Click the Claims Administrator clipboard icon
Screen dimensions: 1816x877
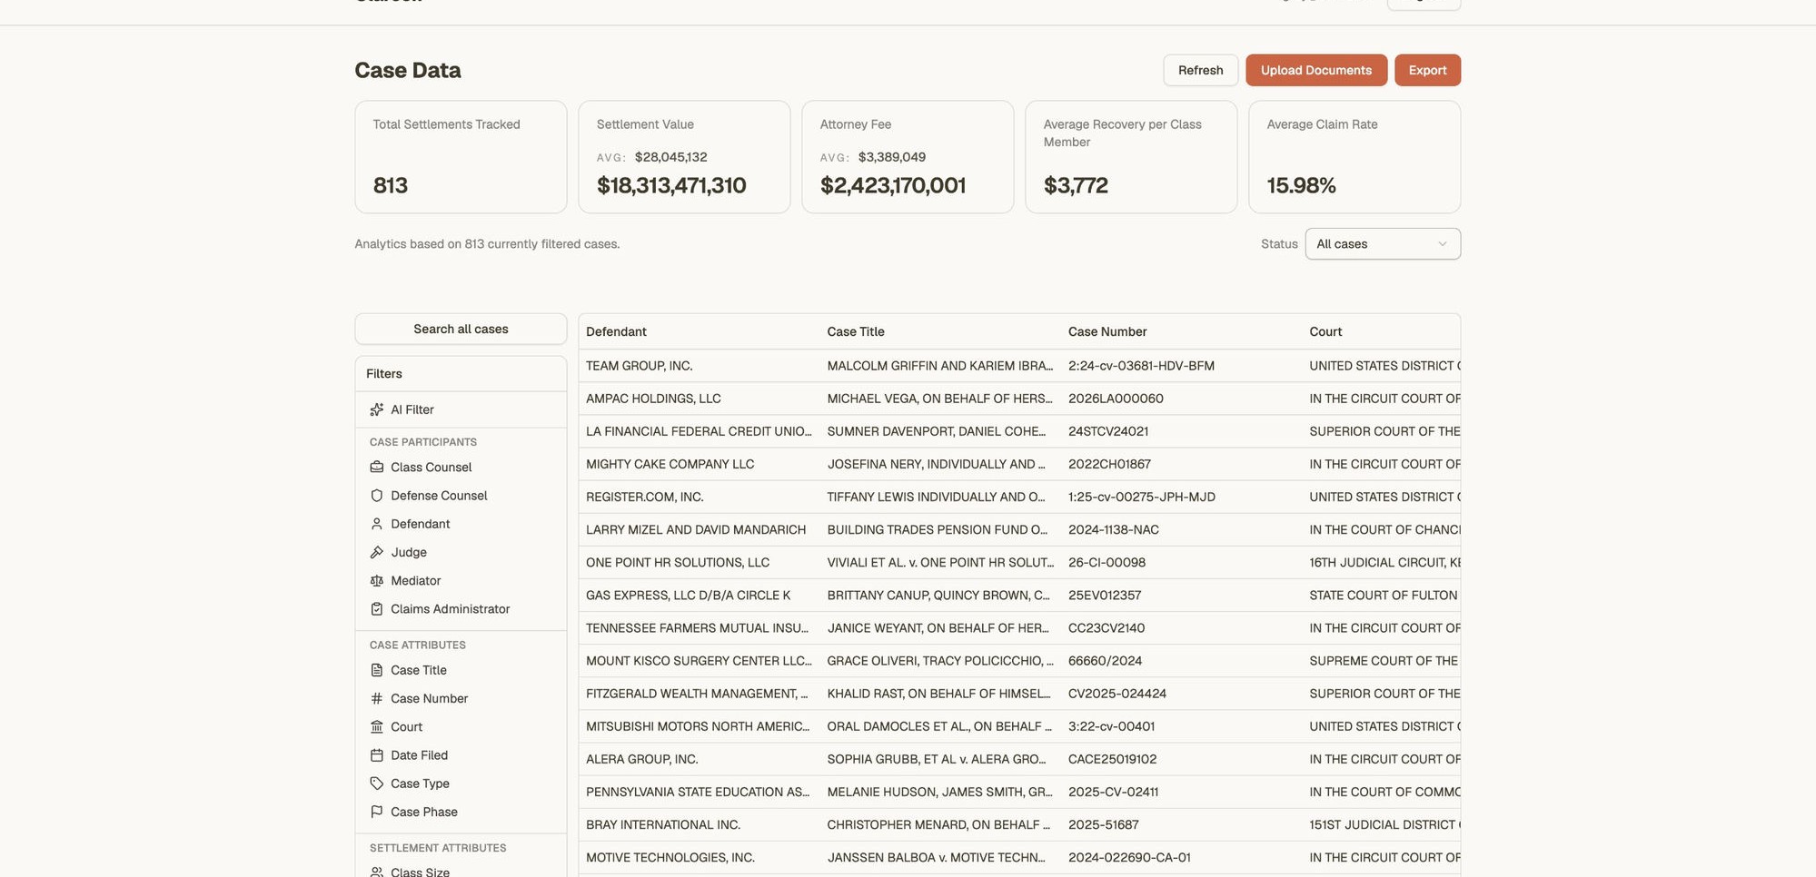376,609
